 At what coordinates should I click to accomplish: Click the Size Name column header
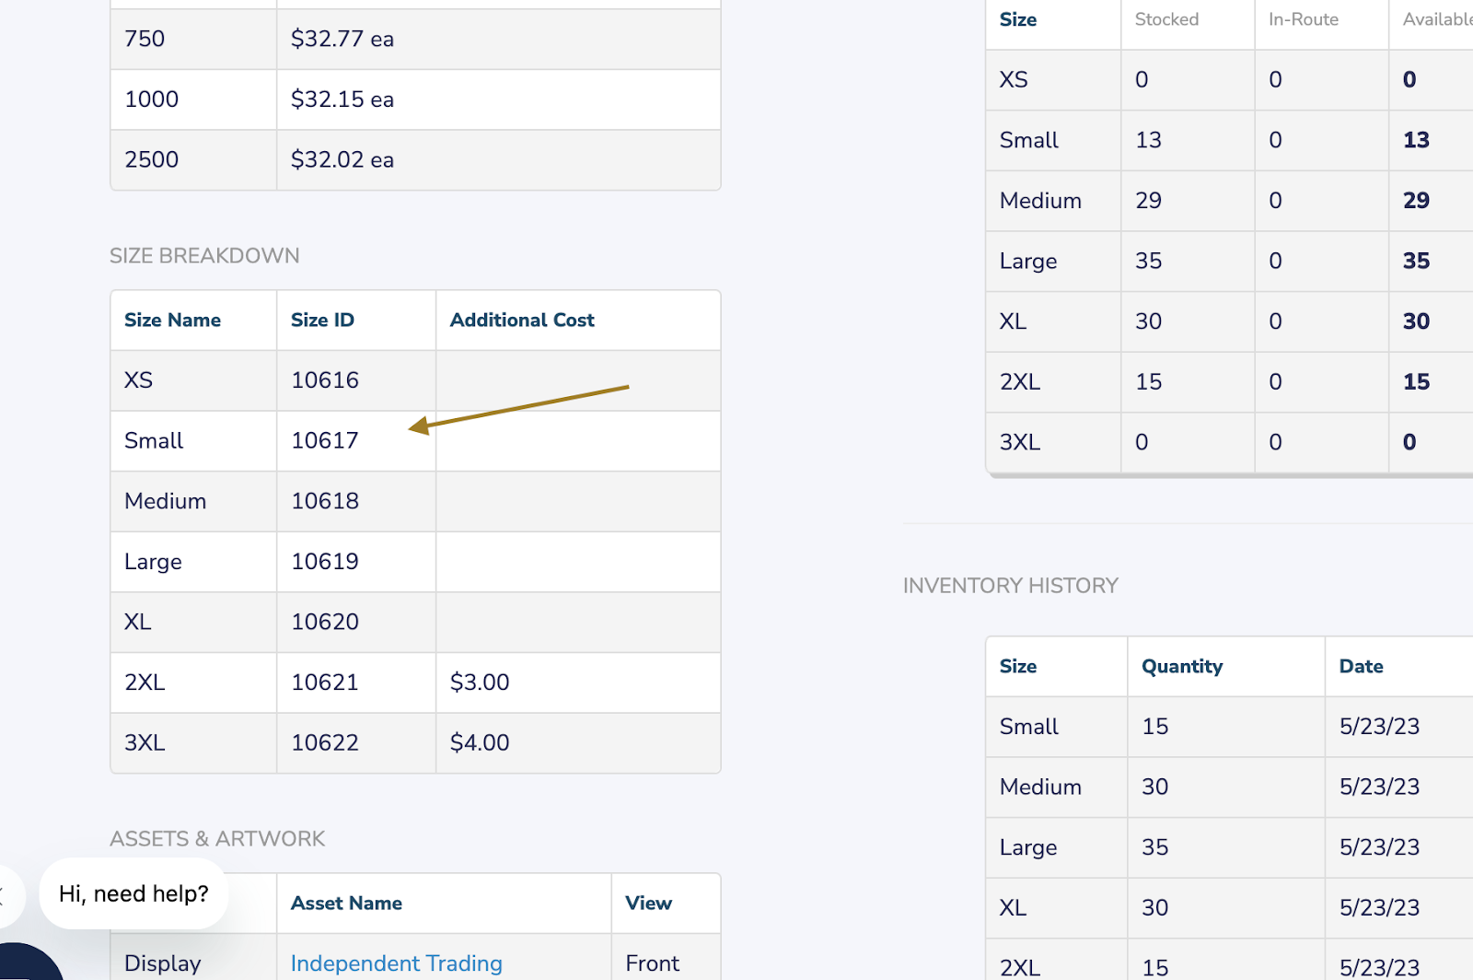(172, 320)
